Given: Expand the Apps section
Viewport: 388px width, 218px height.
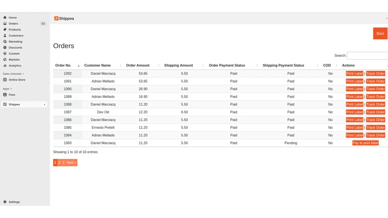Looking at the screenshot, I should [7, 89].
